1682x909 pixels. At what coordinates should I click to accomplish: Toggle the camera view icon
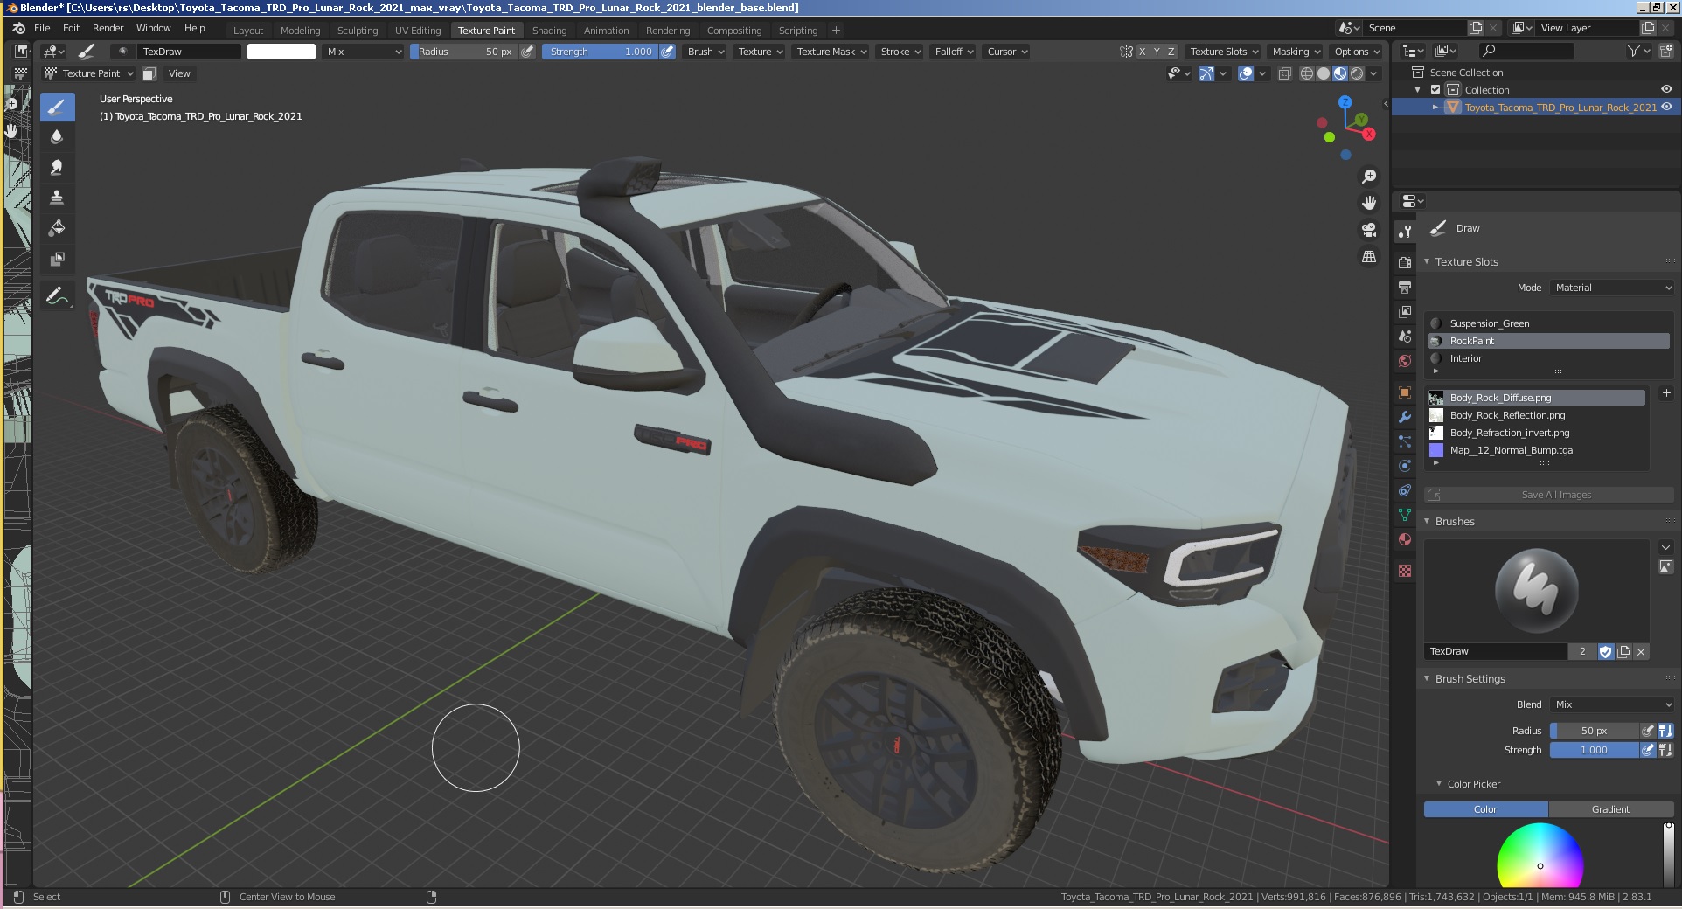[1369, 230]
